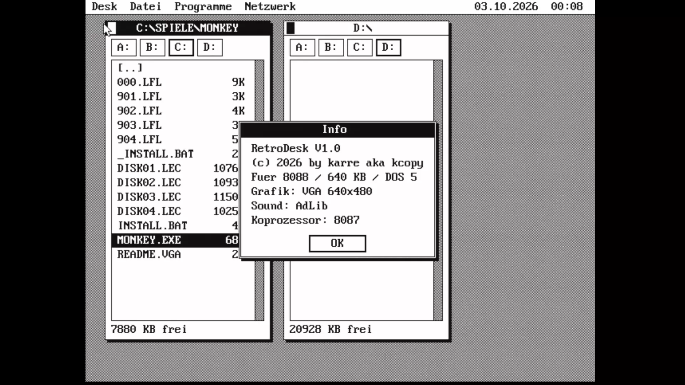685x385 pixels.
Task: Open the Programme menu
Action: 203,6
